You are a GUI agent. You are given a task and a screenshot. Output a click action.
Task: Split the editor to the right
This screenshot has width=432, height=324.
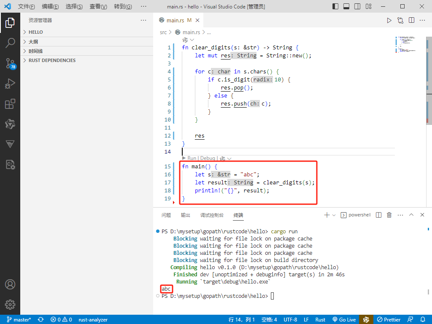(411, 20)
